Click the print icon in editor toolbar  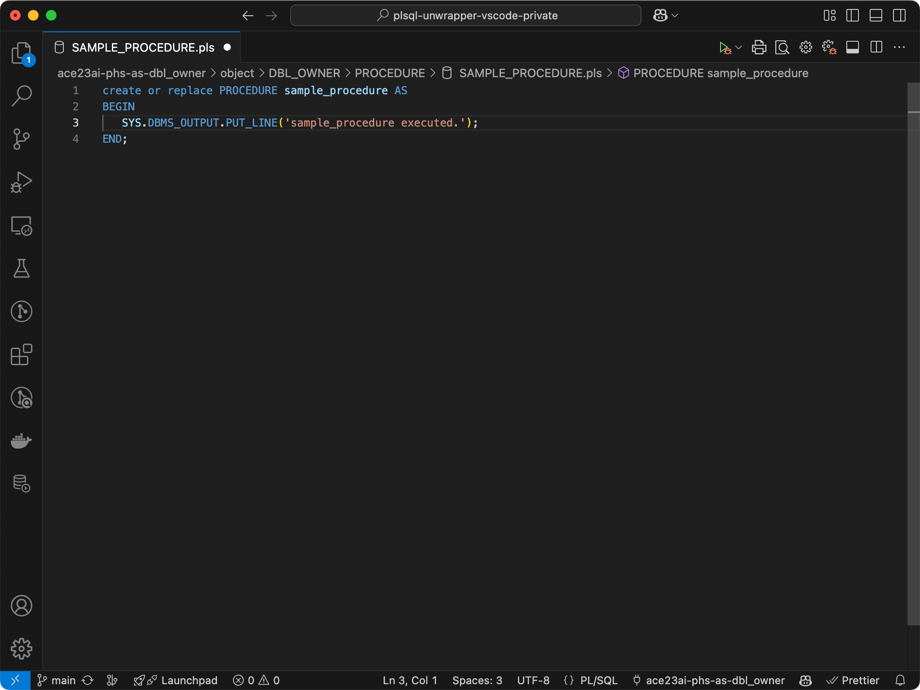coord(759,48)
